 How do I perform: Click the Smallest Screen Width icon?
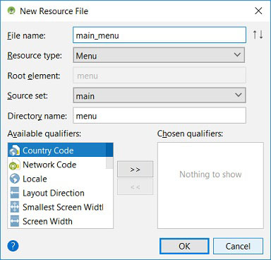[15, 207]
